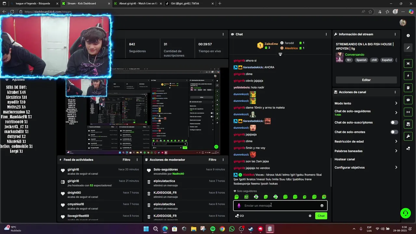This screenshot has width=416, height=234.
Task: Click KJDIEGOGB_FR moderator entry, first one
Action: pos(165,193)
